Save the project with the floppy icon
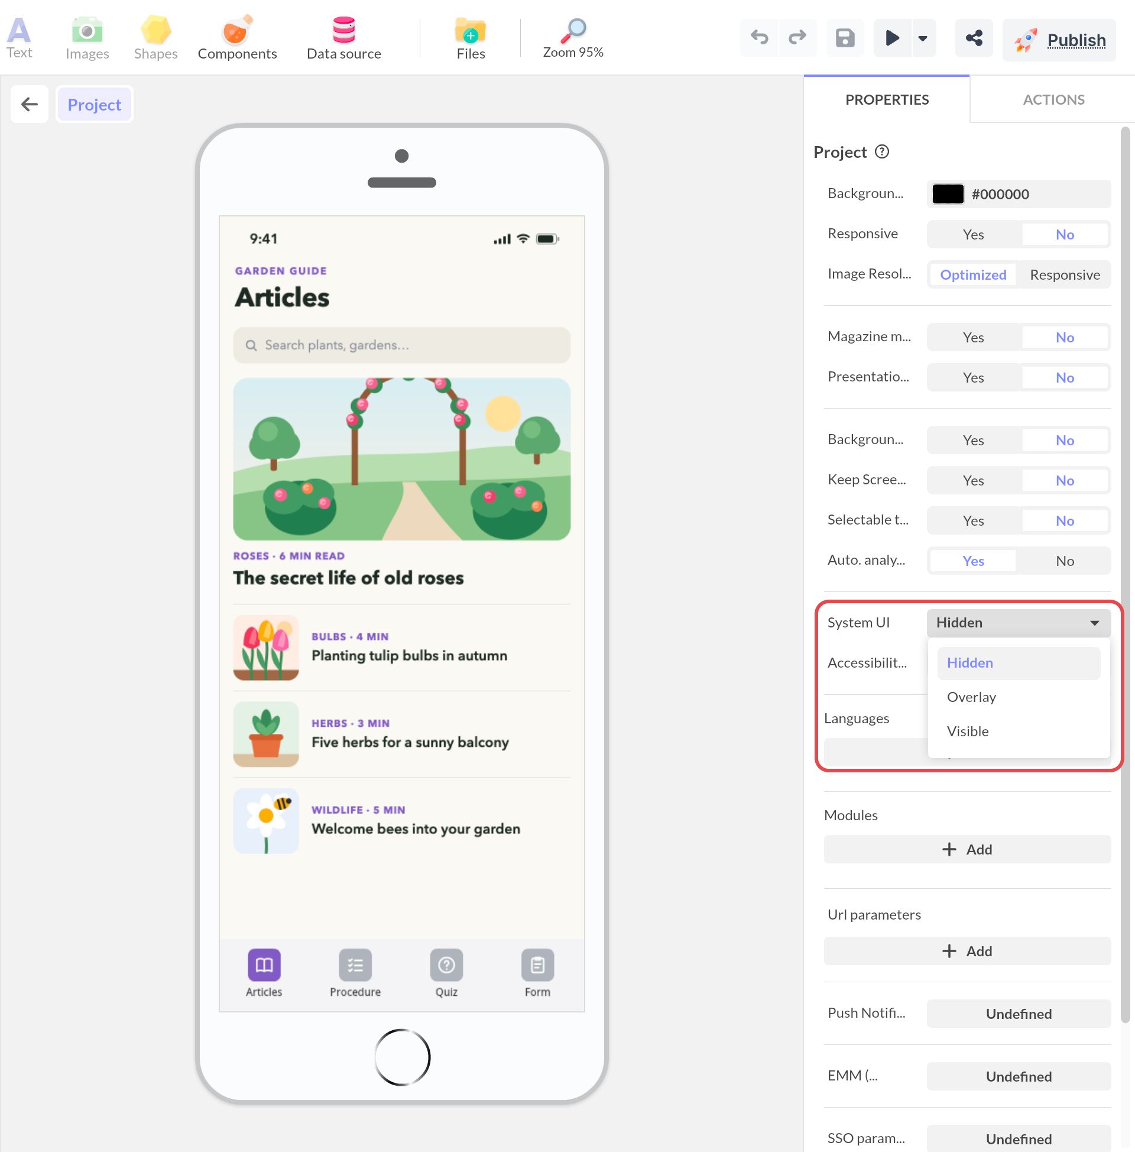Screen dimensions: 1135x1152 pyautogui.click(x=845, y=38)
